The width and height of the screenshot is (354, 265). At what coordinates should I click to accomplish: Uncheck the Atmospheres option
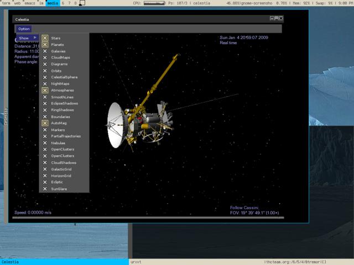(x=45, y=90)
